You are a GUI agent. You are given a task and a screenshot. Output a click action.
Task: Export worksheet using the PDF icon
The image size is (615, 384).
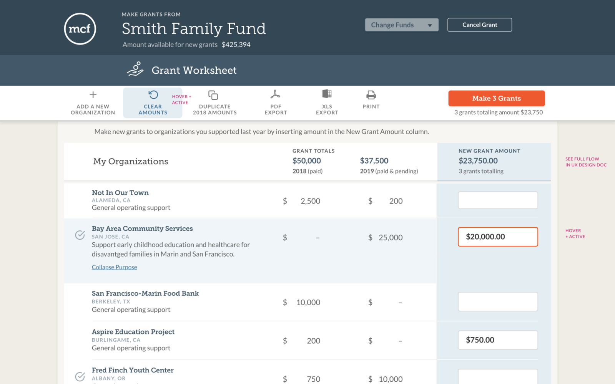pos(275,94)
